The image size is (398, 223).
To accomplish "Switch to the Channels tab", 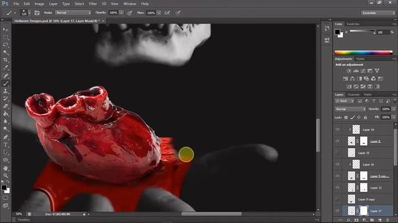I will pyautogui.click(x=354, y=95).
